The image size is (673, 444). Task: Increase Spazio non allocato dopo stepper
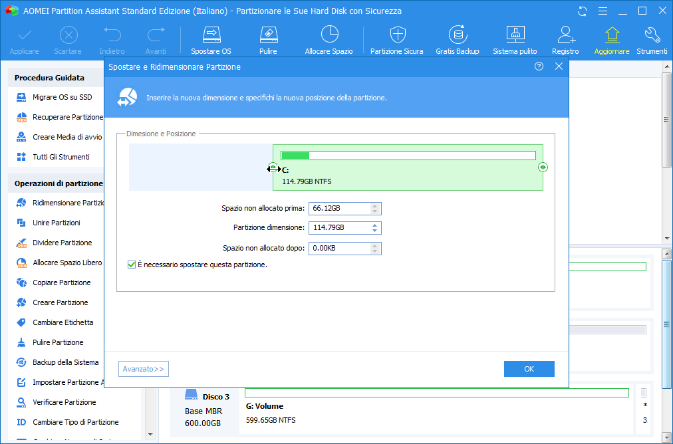pyautogui.click(x=374, y=245)
